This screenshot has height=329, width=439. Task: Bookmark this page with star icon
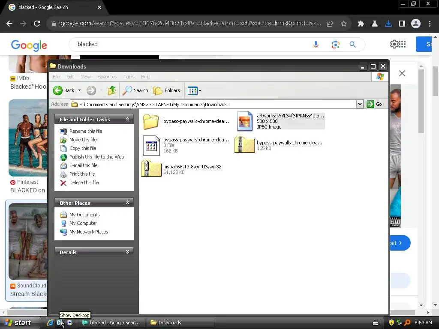click(344, 24)
